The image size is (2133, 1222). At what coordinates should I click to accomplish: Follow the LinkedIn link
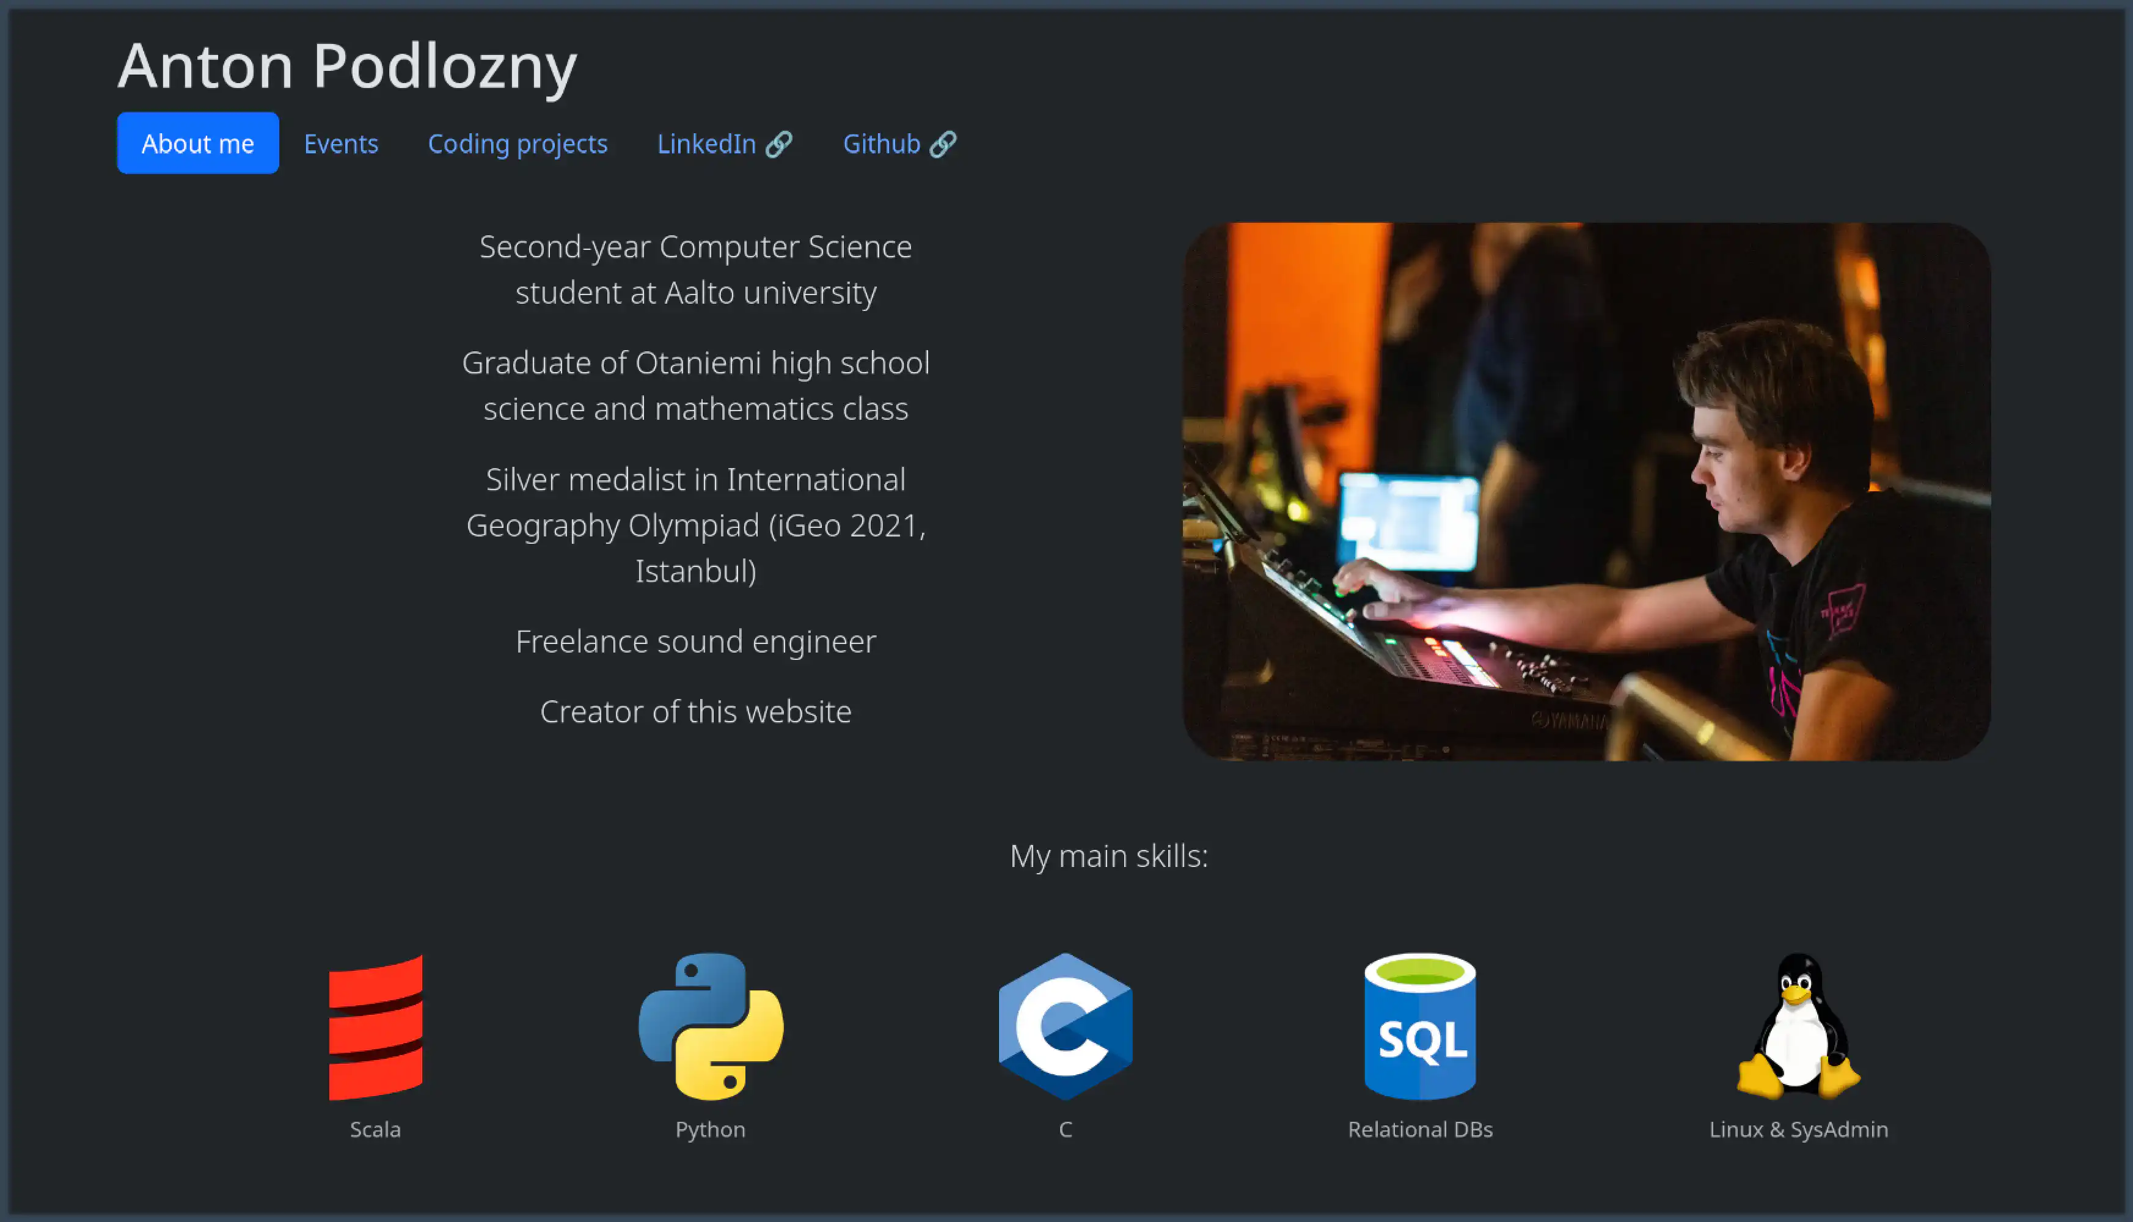pyautogui.click(x=706, y=144)
